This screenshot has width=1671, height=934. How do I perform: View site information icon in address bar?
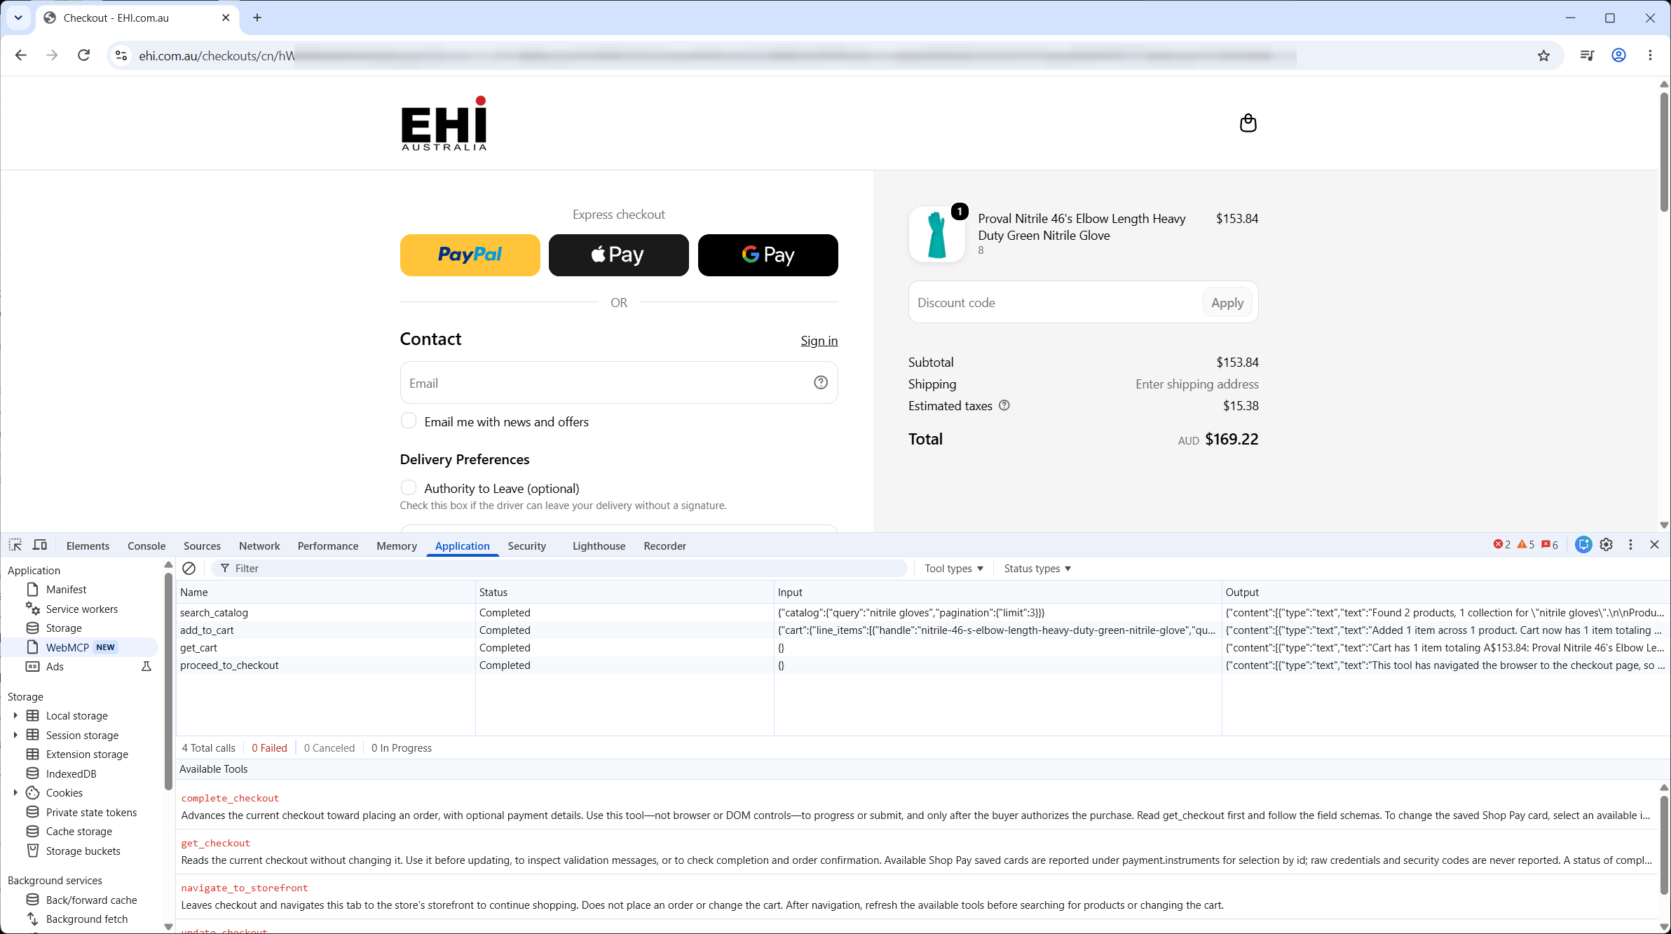pos(121,55)
